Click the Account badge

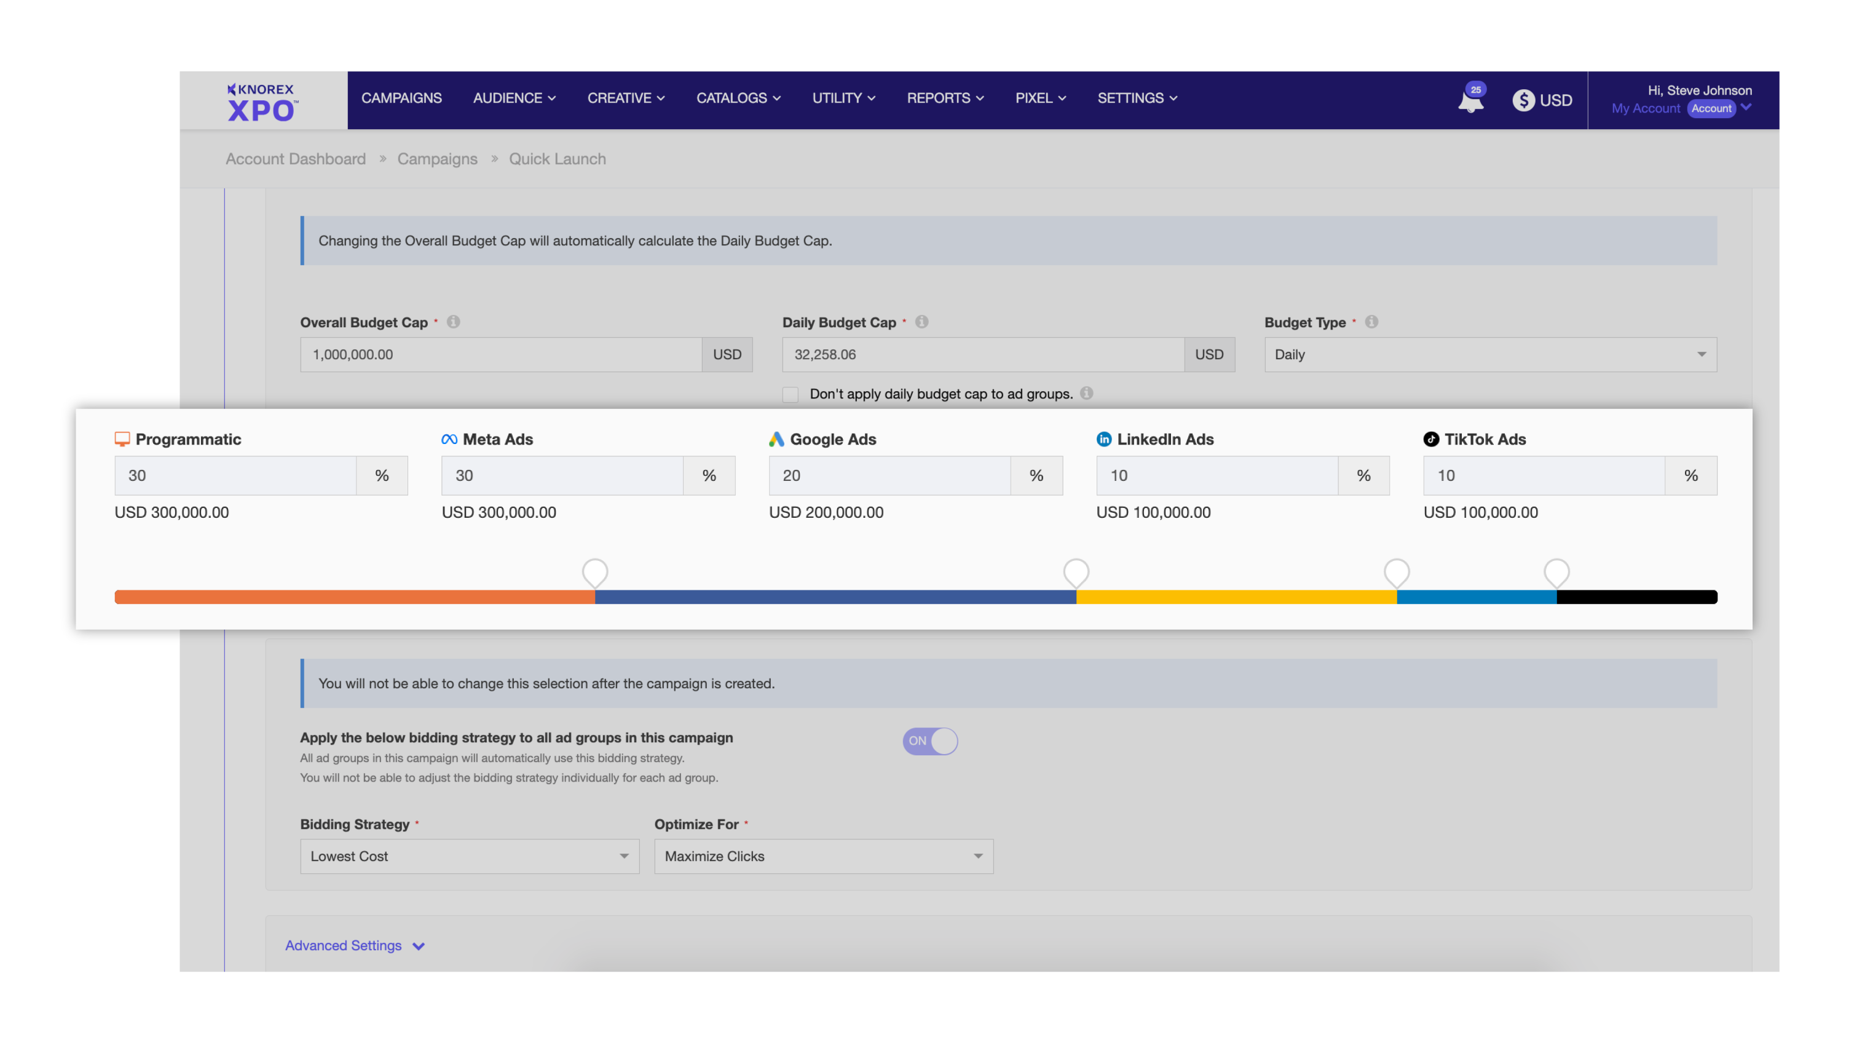point(1711,108)
